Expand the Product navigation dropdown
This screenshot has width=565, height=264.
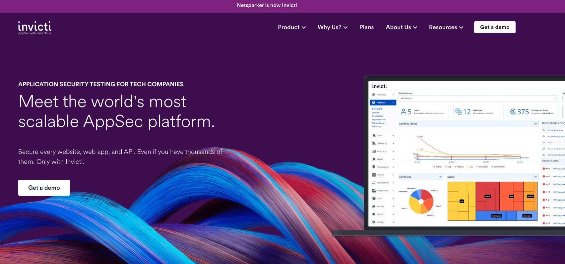291,27
